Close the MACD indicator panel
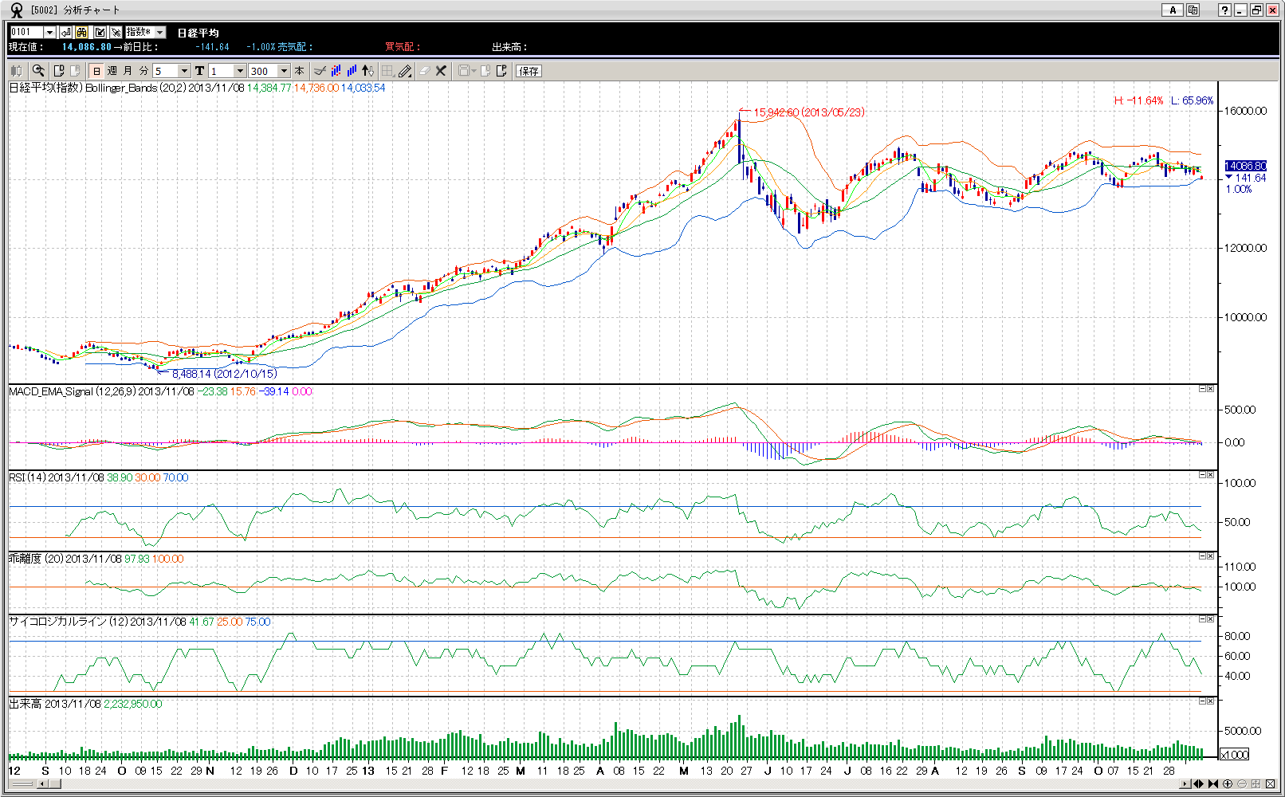 point(1210,389)
